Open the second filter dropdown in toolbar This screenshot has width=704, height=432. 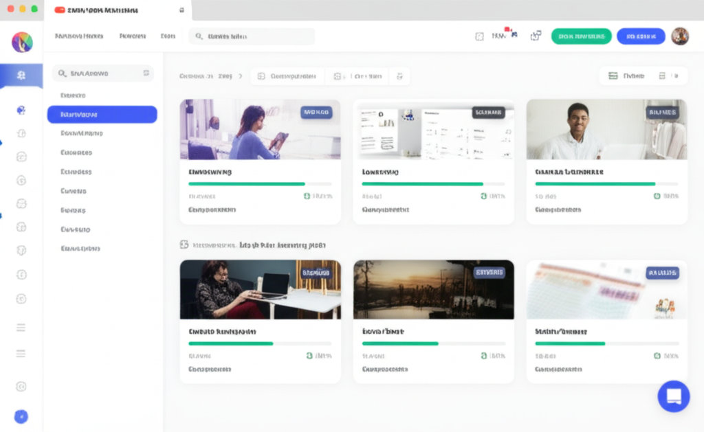coord(357,76)
